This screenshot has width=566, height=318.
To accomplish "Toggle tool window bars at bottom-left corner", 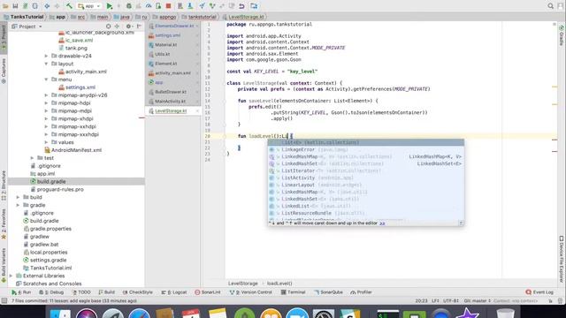I will [x=4, y=300].
